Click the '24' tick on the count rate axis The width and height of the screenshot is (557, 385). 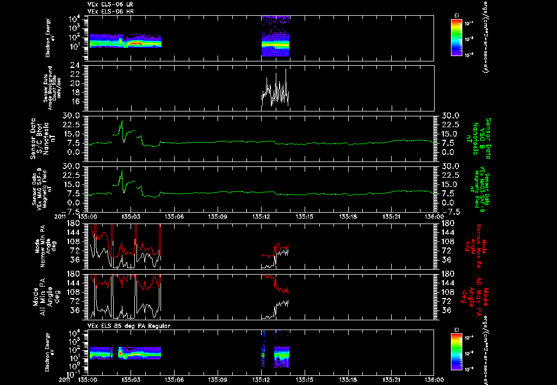pyautogui.click(x=75, y=65)
